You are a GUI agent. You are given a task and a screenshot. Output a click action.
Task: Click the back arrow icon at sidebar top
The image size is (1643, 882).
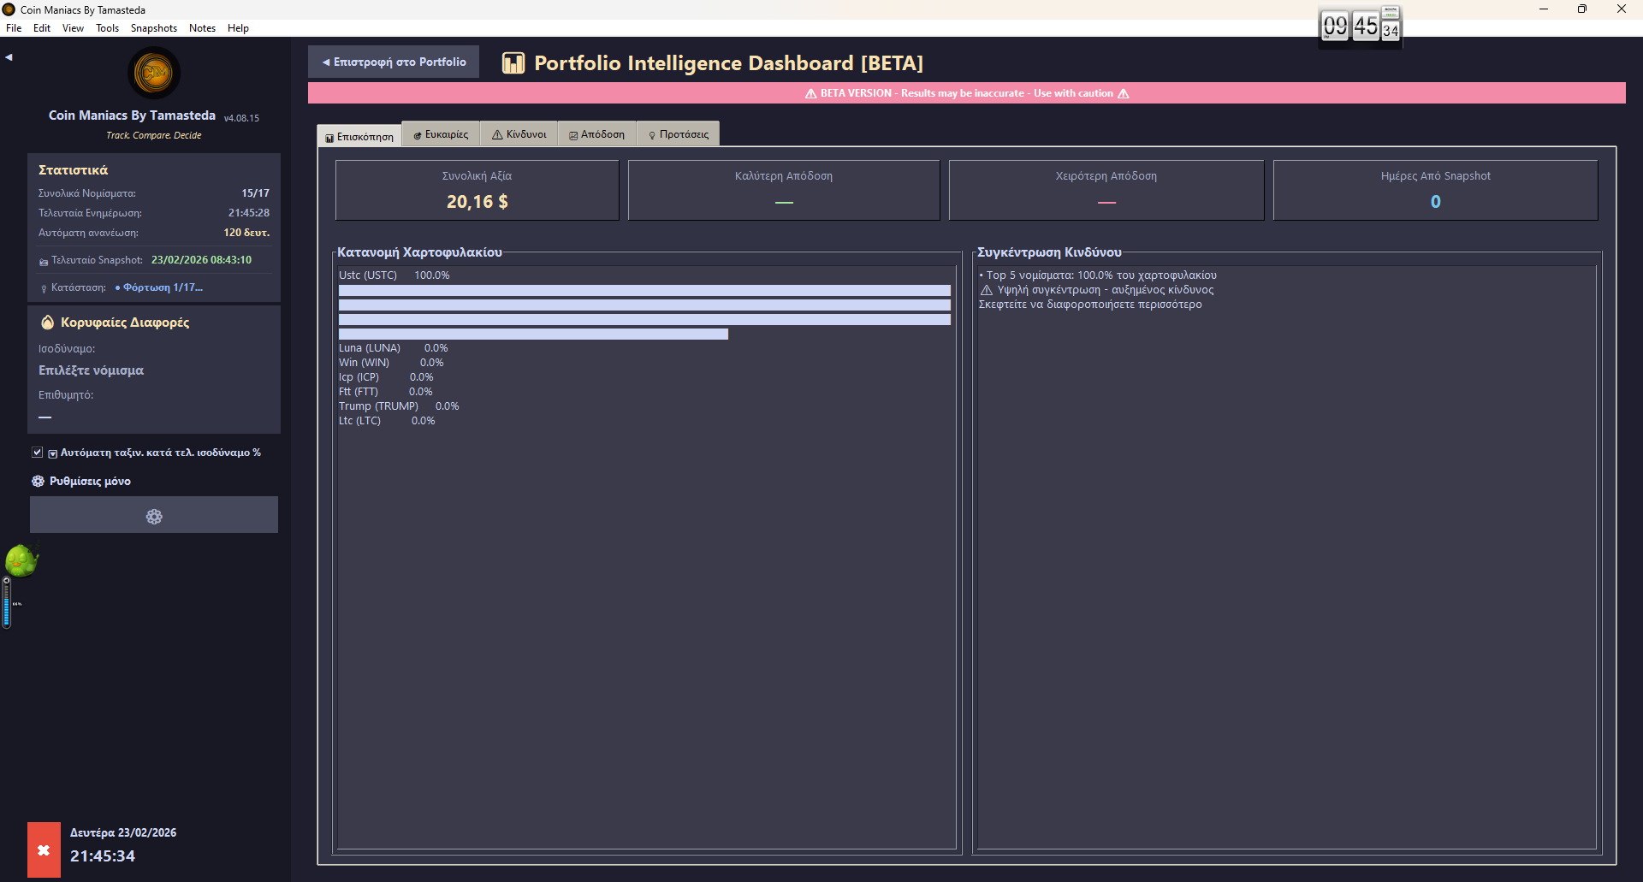click(x=9, y=56)
